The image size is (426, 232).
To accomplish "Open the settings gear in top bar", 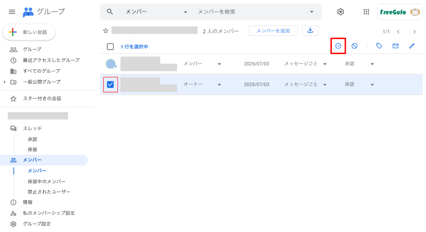I will click(340, 12).
